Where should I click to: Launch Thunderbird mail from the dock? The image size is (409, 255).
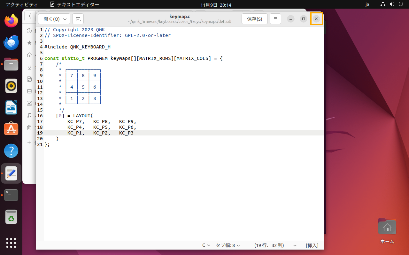tap(11, 43)
